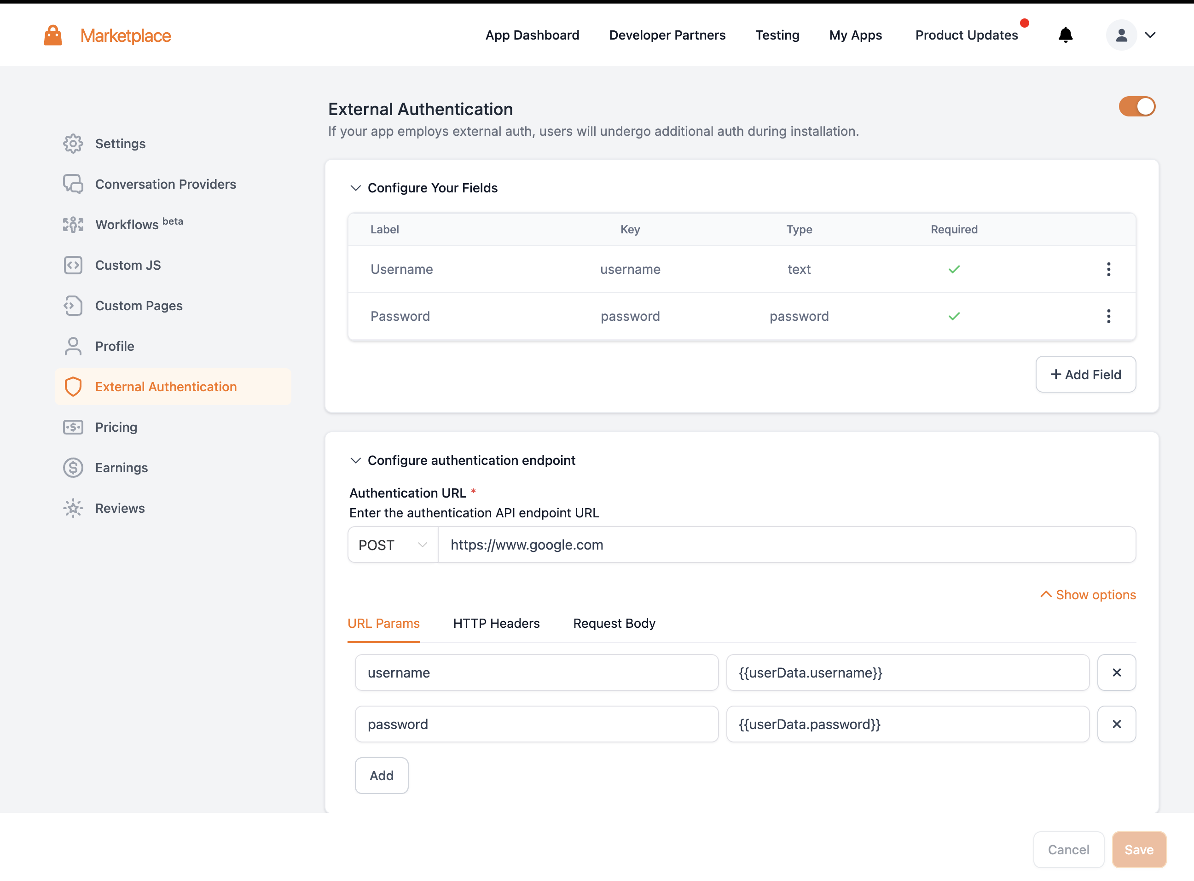1194x881 pixels.
Task: Remove the username URL param
Action: point(1116,672)
